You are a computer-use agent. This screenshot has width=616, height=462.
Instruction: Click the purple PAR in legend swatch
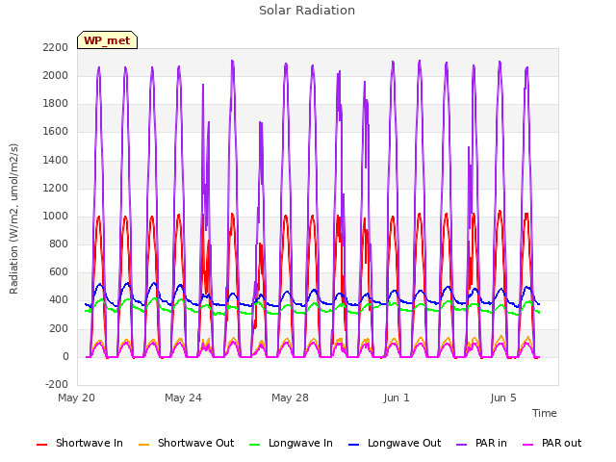point(462,445)
